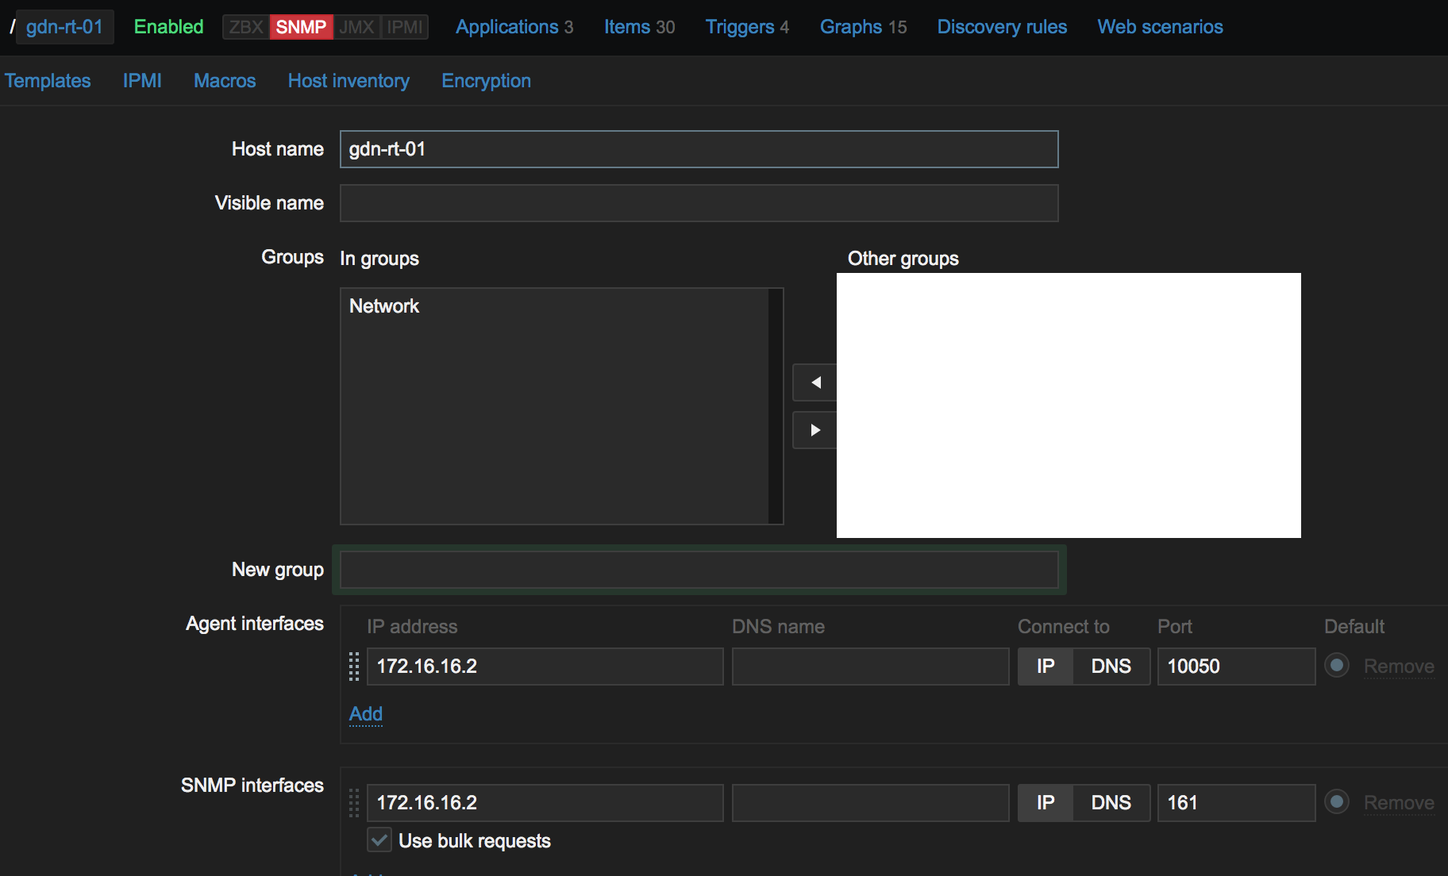The width and height of the screenshot is (1448, 876).
Task: Edit SNMP interface IP address field
Action: coord(545,803)
